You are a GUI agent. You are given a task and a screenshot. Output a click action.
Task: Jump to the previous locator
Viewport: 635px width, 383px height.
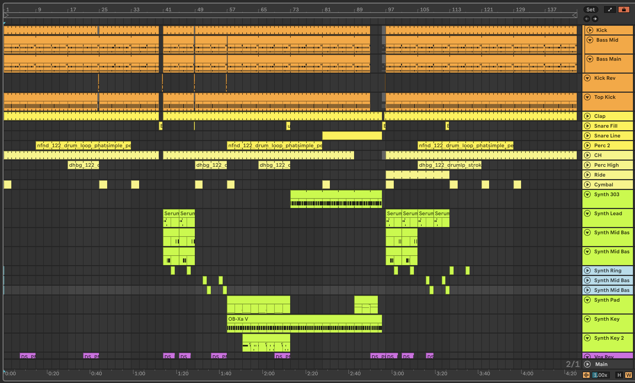click(587, 19)
